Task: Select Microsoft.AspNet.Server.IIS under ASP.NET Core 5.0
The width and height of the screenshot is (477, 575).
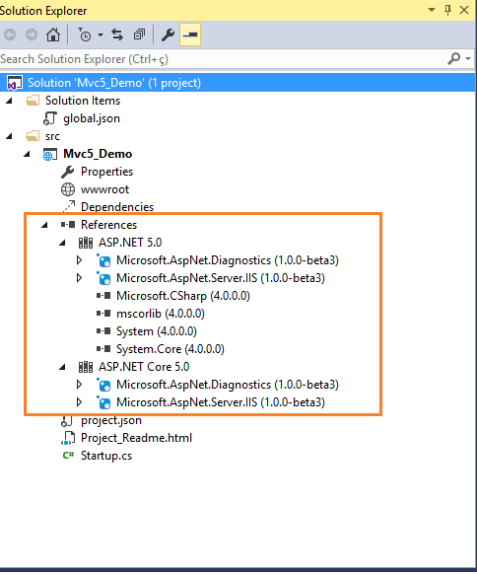Action: [x=220, y=402]
